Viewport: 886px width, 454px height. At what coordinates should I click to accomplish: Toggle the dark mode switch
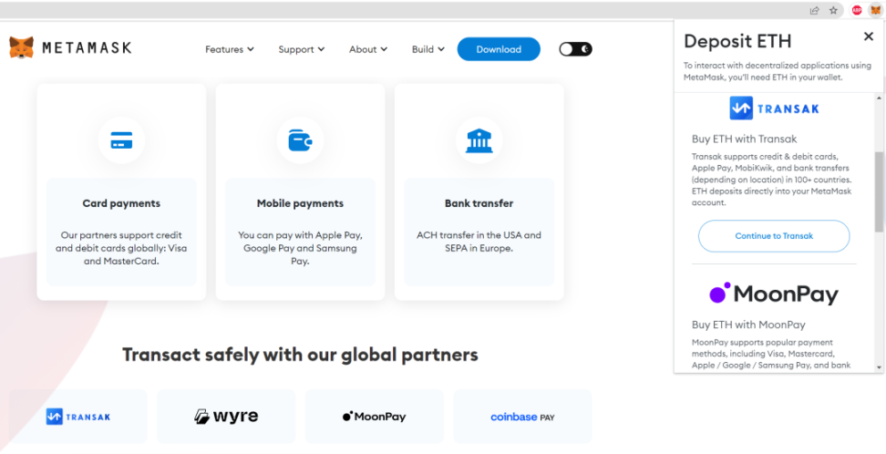[575, 49]
